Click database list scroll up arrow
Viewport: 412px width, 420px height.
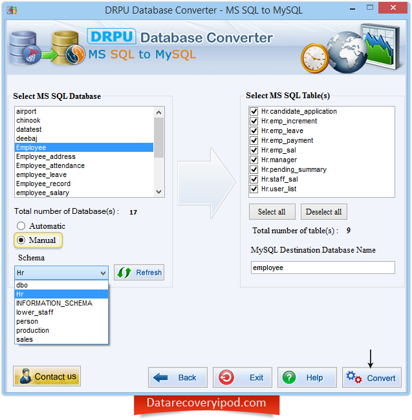pos(158,112)
